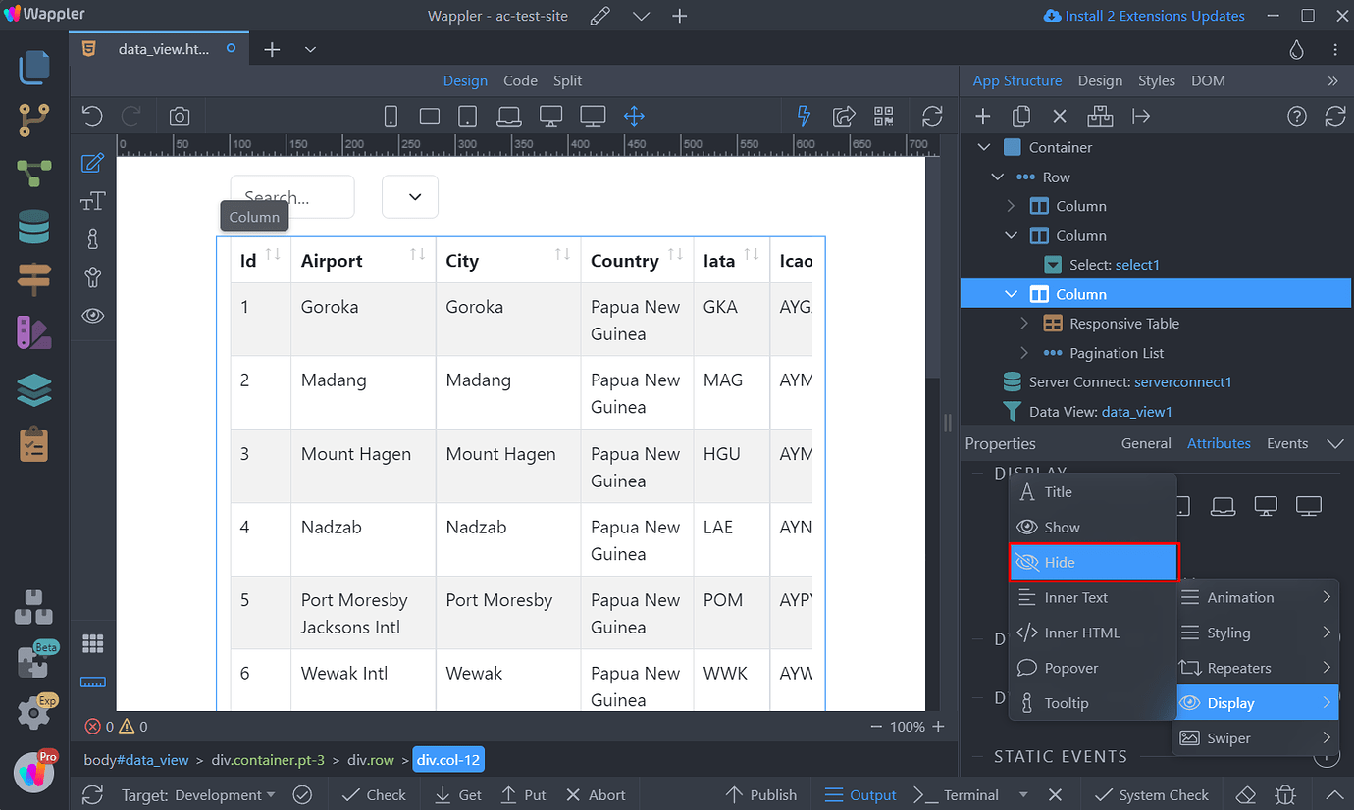Click the Publish button in bottom bar
The height and width of the screenshot is (810, 1354).
(x=760, y=795)
